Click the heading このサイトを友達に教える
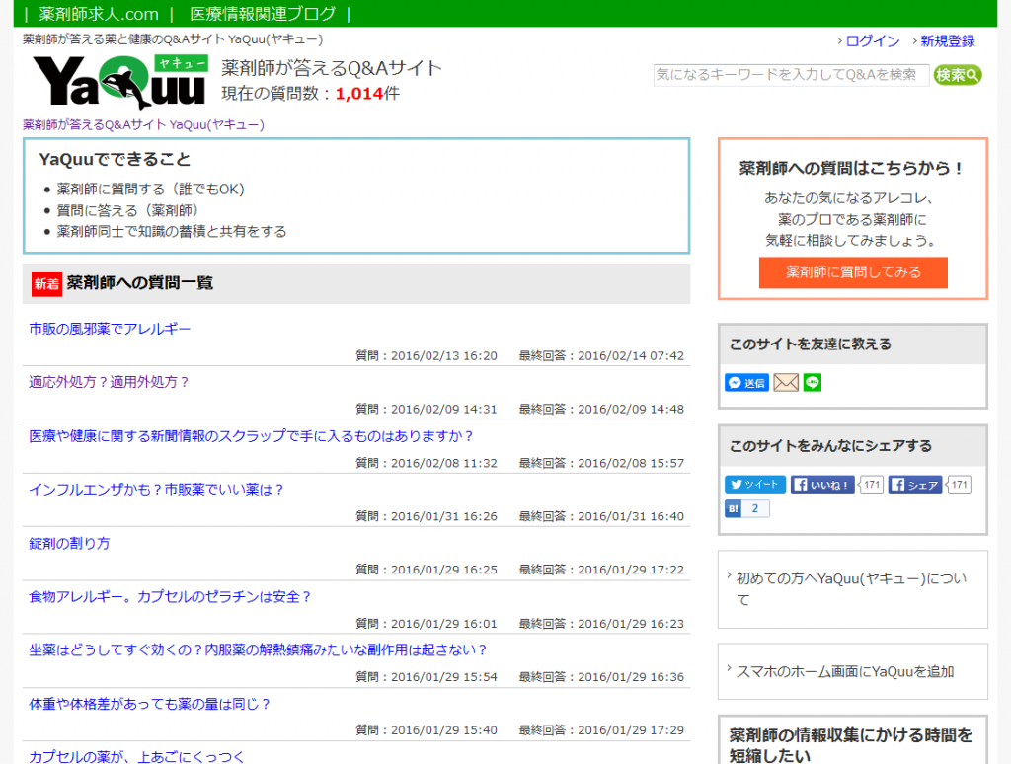Screen dimensions: 1011x764 click(x=811, y=344)
